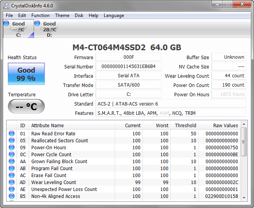Click status icon of Unexpected Power Loss Count
This screenshot has width=254, height=208.
(x=12, y=189)
